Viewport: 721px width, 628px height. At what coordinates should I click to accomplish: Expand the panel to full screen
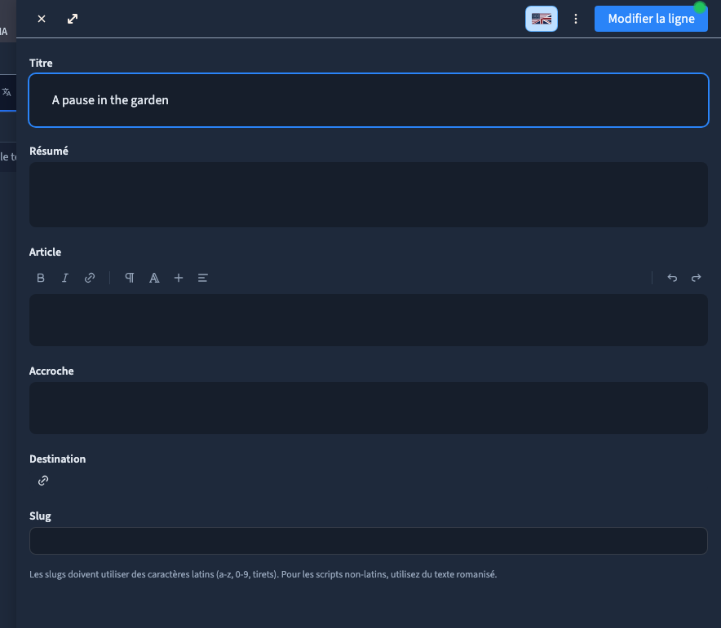73,19
